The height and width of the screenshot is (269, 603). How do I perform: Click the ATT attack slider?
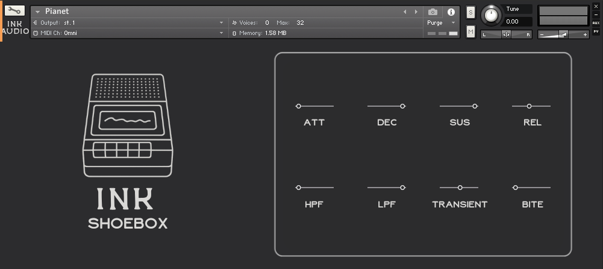[x=314, y=106]
